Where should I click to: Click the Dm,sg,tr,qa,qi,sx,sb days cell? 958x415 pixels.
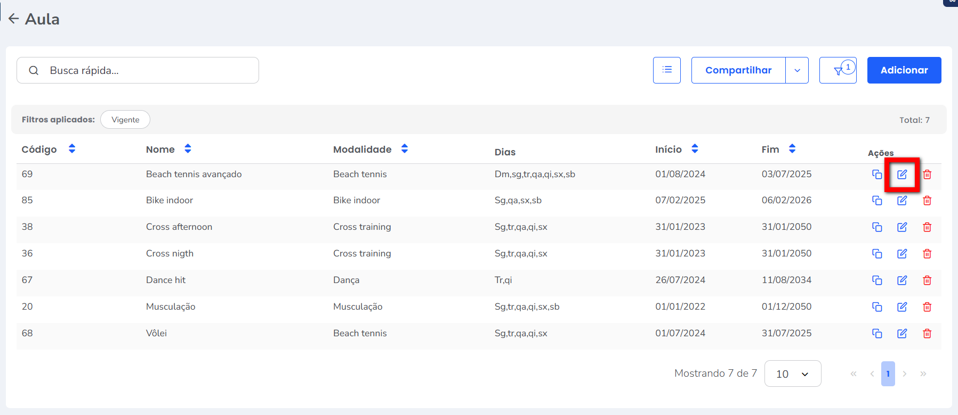tap(535, 174)
